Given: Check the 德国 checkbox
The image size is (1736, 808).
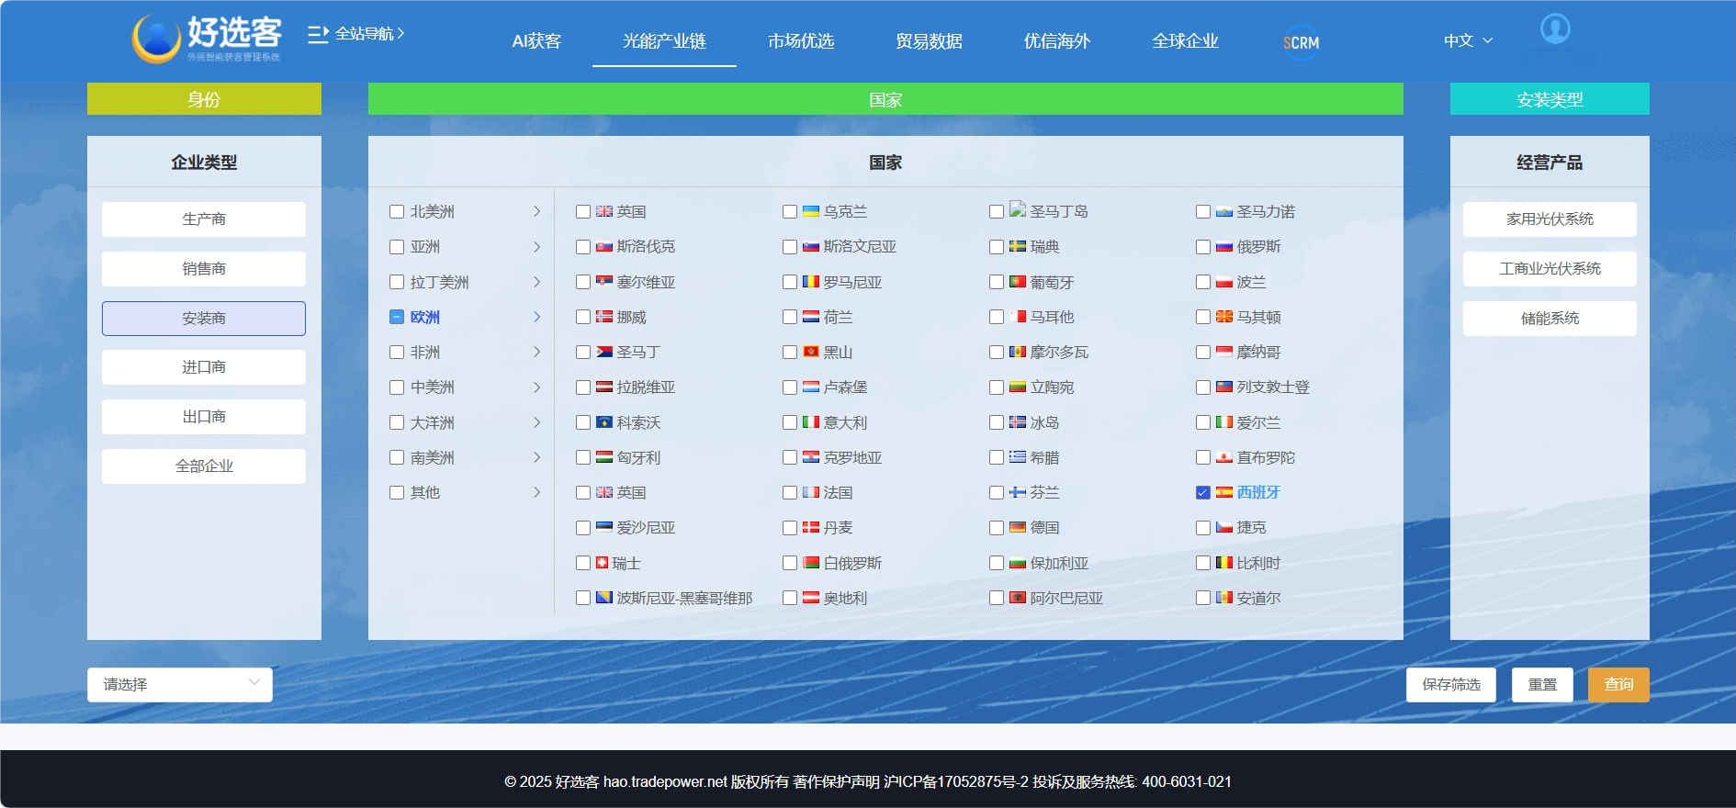Looking at the screenshot, I should [996, 528].
